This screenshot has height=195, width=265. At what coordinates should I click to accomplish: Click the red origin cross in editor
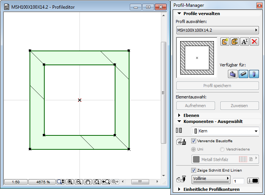pos(79,100)
